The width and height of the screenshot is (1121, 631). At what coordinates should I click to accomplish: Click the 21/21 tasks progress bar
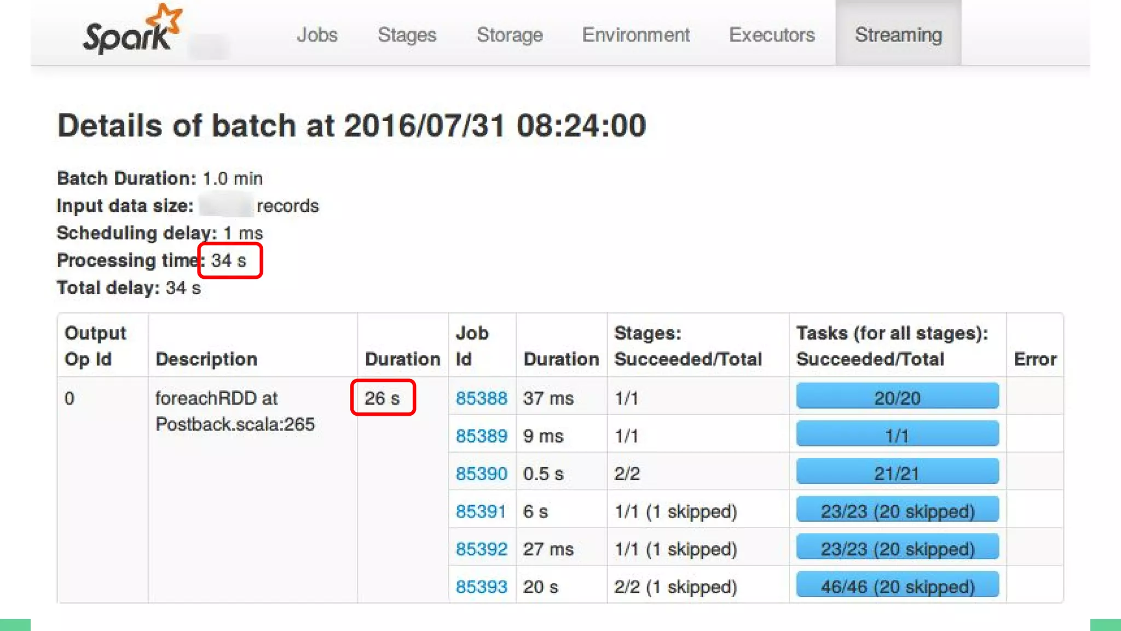click(897, 472)
